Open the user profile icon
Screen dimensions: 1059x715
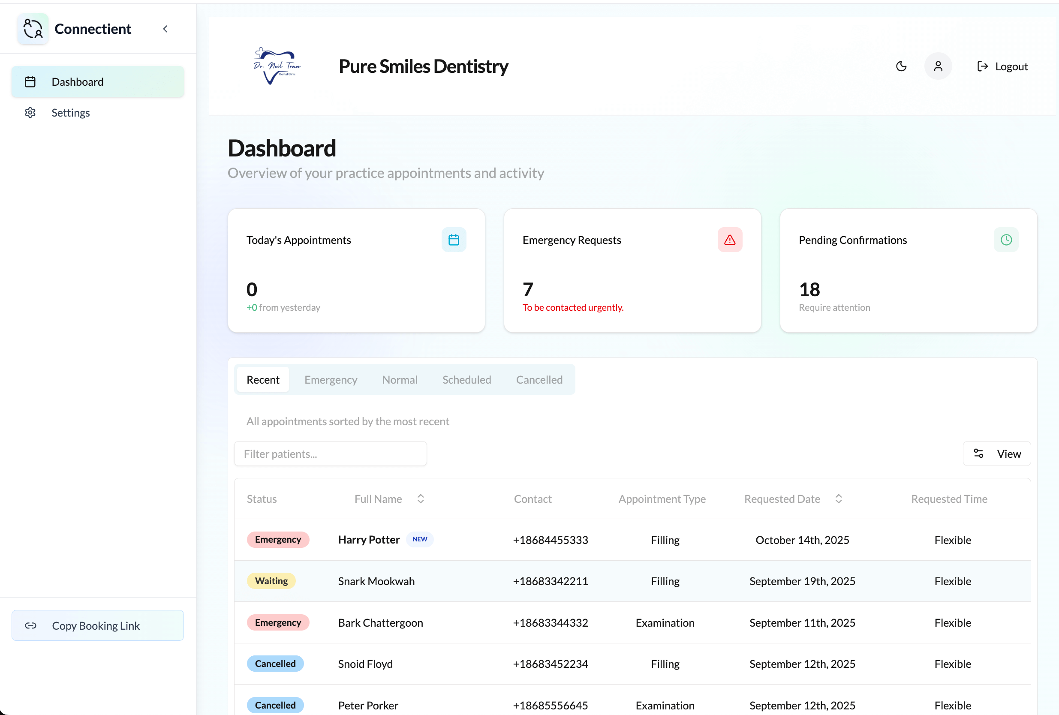pos(938,66)
